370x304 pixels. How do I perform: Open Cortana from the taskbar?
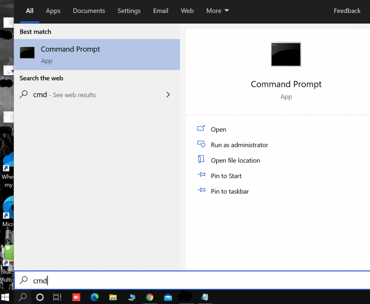pos(40,297)
